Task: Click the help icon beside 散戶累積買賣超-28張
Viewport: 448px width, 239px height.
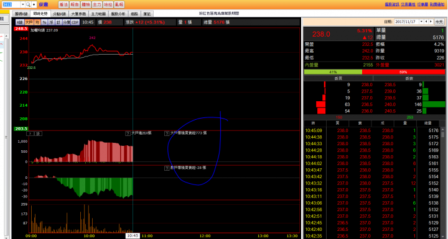Action: tap(167, 168)
